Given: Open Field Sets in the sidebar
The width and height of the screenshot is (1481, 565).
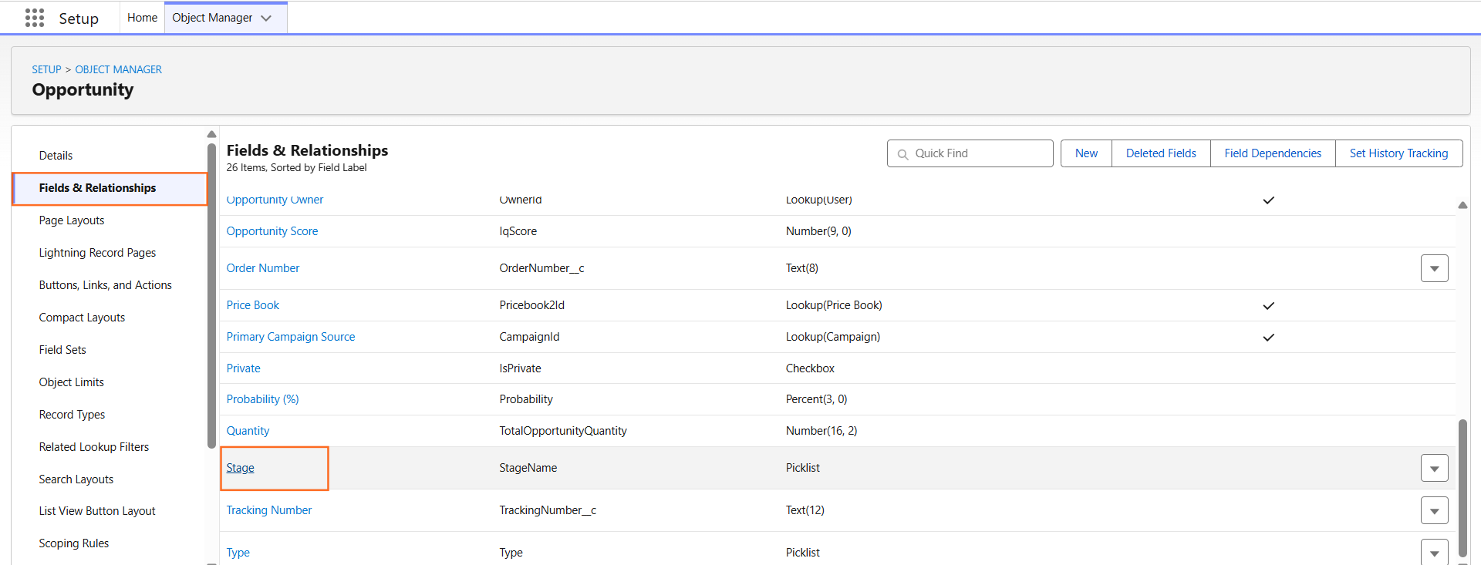Looking at the screenshot, I should tap(62, 350).
